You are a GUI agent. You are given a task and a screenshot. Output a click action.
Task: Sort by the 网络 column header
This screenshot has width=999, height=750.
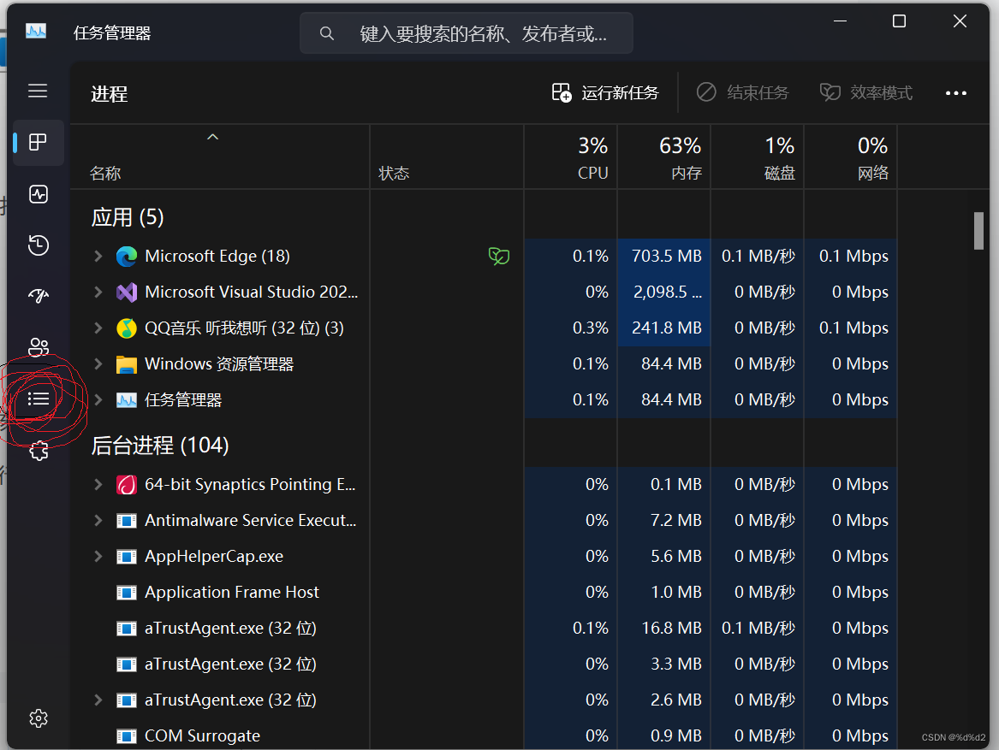851,157
